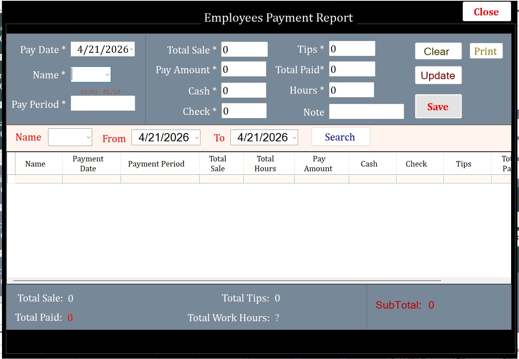Save the payment entry
Image resolution: width=519 pixels, height=359 pixels.
(438, 107)
